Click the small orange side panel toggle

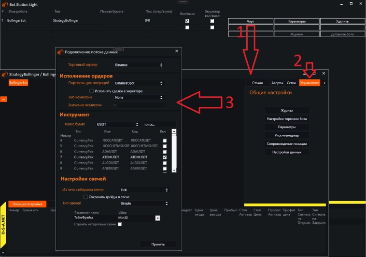click(x=2, y=99)
